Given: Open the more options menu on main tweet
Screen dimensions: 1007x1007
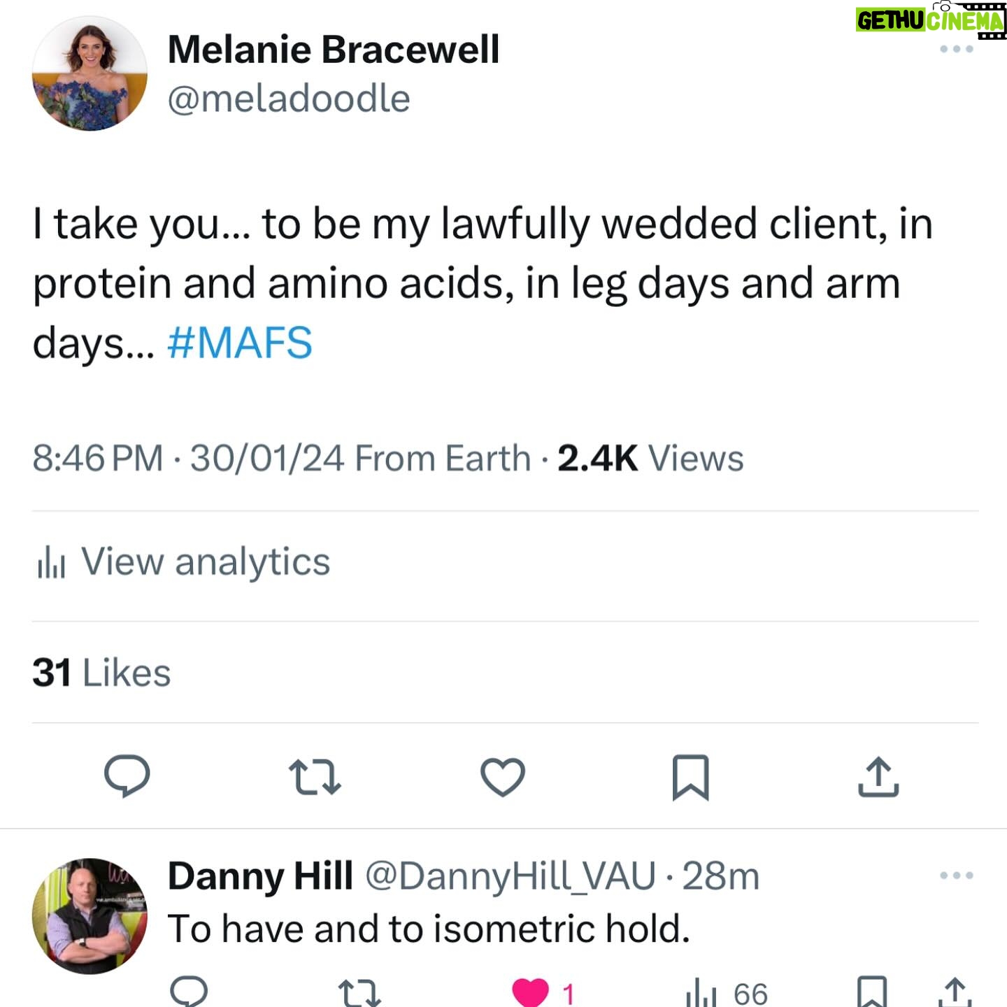Looking at the screenshot, I should 956,49.
